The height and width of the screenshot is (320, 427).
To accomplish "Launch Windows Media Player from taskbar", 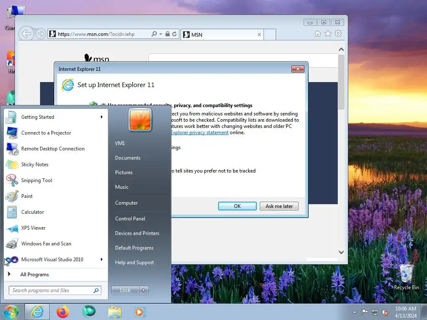I will click(141, 312).
